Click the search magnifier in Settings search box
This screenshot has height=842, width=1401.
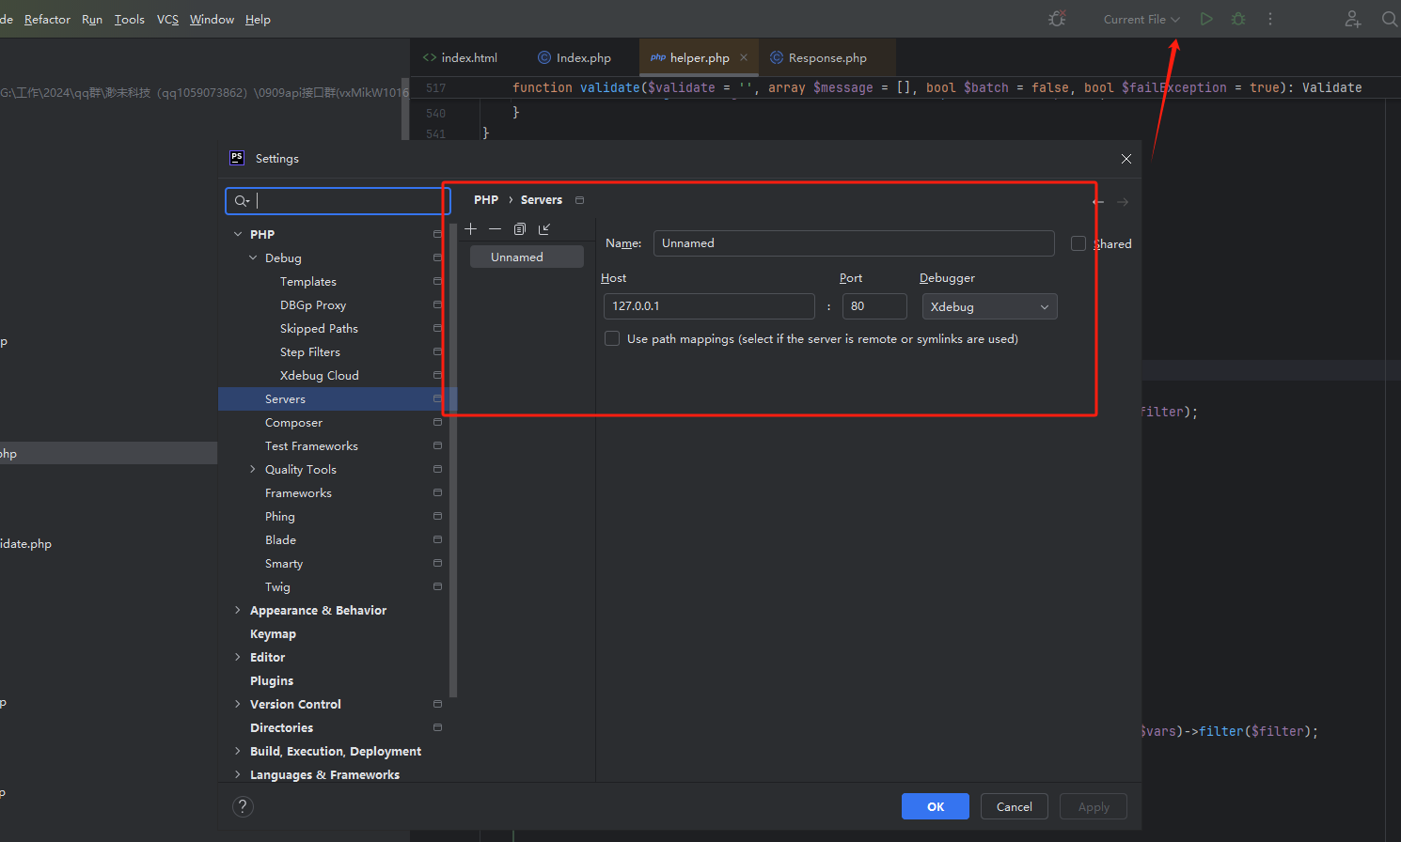click(242, 201)
